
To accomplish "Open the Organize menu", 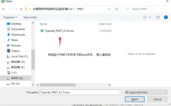I will tap(10, 17).
